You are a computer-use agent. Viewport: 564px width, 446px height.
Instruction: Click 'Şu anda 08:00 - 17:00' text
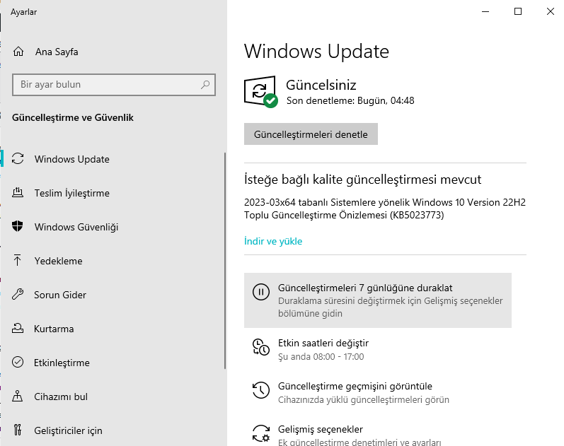click(321, 356)
